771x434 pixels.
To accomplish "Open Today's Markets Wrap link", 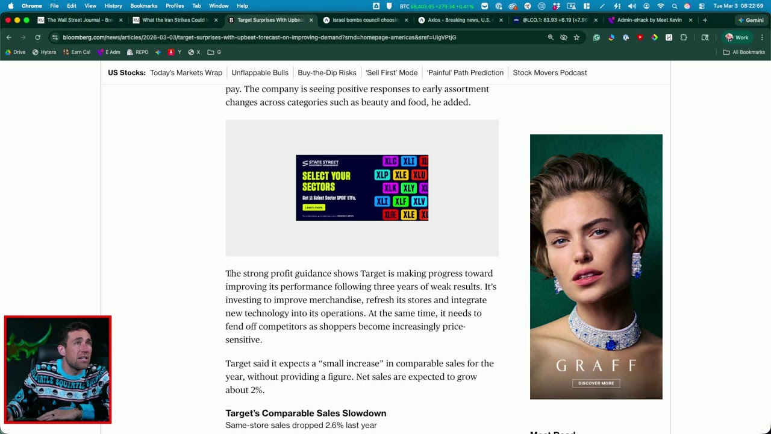I will 186,73.
